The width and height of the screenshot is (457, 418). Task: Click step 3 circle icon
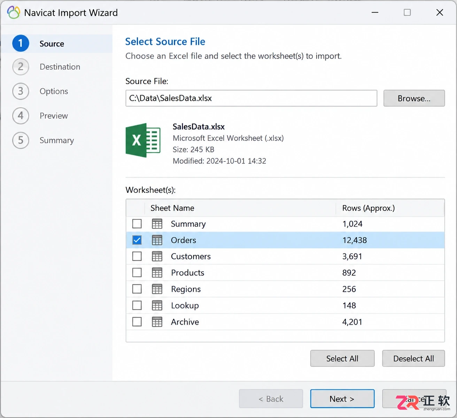21,91
